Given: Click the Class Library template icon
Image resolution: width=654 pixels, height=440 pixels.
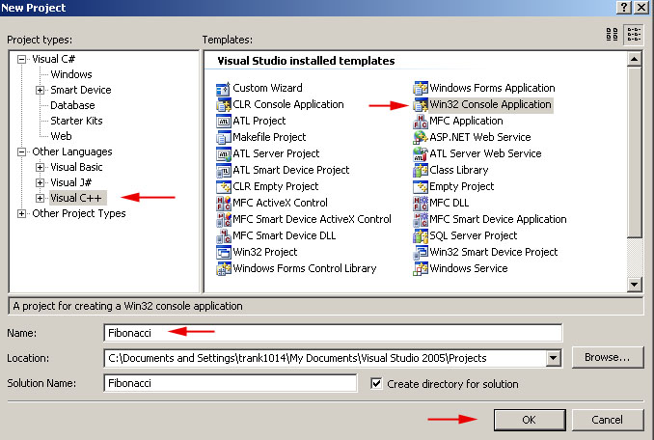Looking at the screenshot, I should 420,170.
